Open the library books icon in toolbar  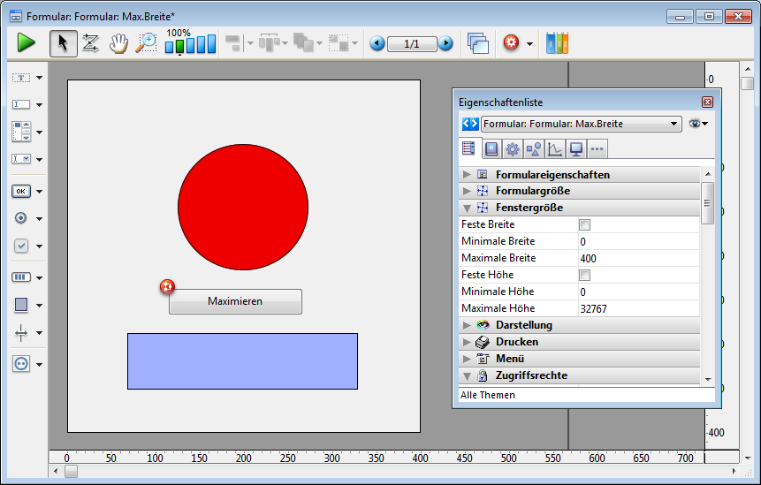[557, 43]
